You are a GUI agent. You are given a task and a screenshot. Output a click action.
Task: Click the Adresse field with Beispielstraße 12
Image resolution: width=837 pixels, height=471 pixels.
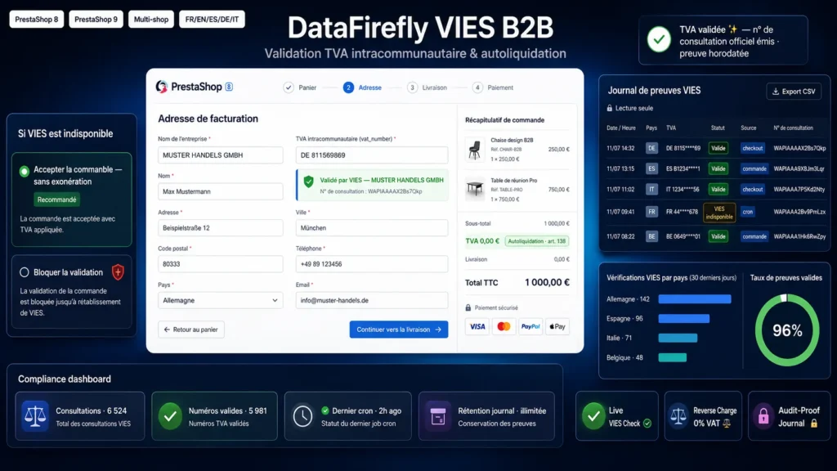pyautogui.click(x=221, y=227)
